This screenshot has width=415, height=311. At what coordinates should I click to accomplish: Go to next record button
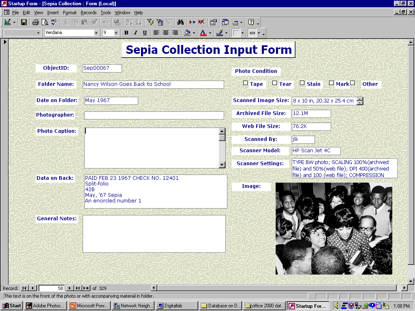70,288
